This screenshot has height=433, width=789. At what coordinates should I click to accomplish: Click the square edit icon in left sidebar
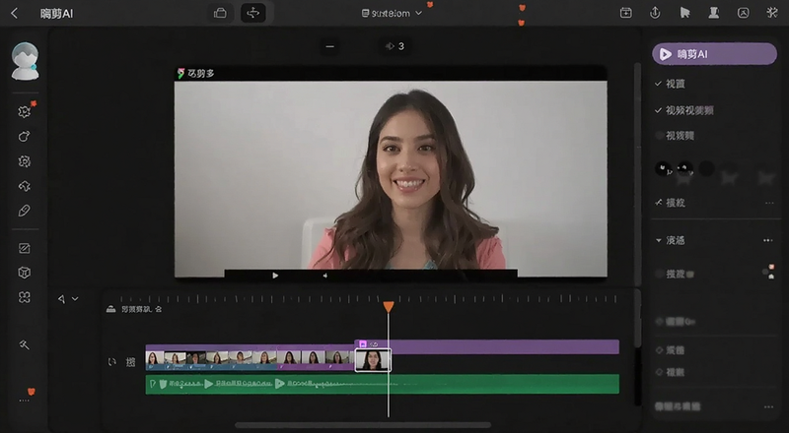(24, 248)
